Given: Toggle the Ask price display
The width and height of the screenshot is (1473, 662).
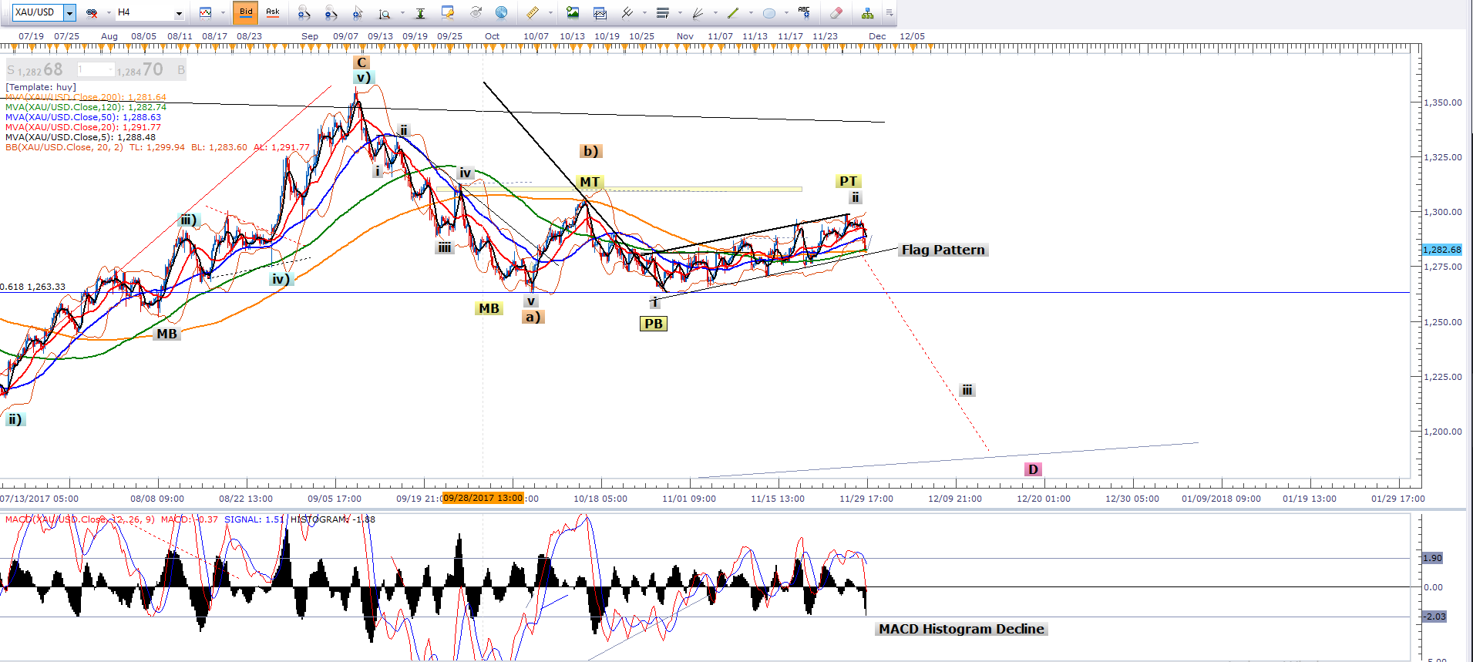Looking at the screenshot, I should pos(272,12).
